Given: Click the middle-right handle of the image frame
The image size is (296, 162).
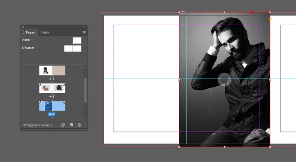Looking at the screenshot, I should [270, 80].
